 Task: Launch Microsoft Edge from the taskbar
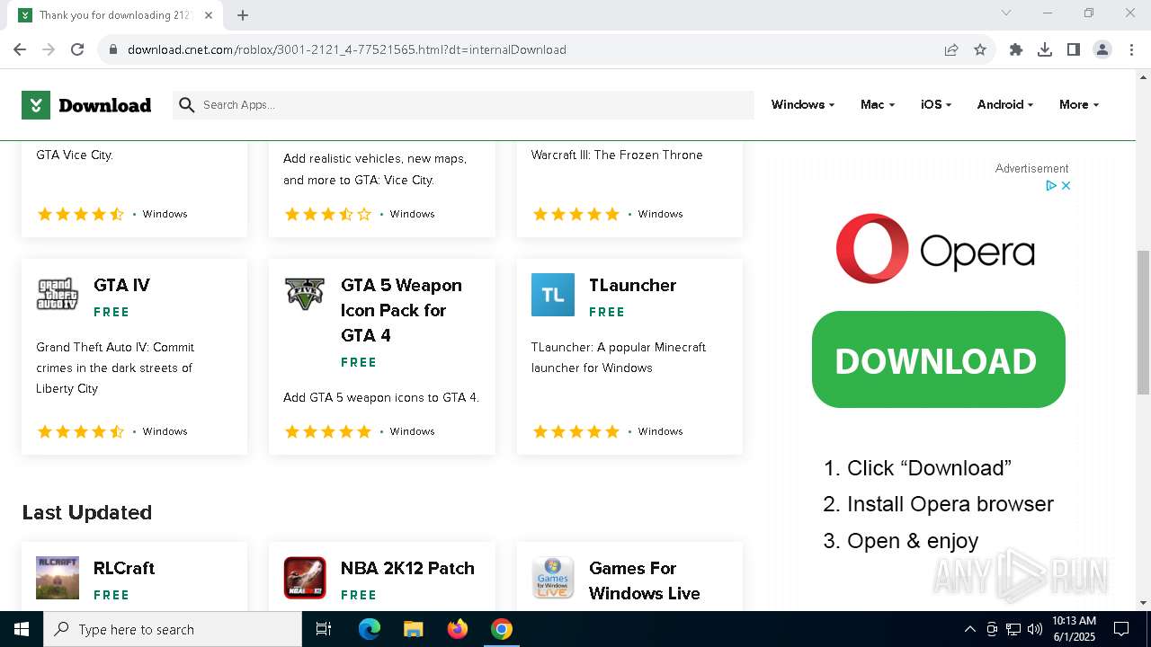click(x=370, y=629)
